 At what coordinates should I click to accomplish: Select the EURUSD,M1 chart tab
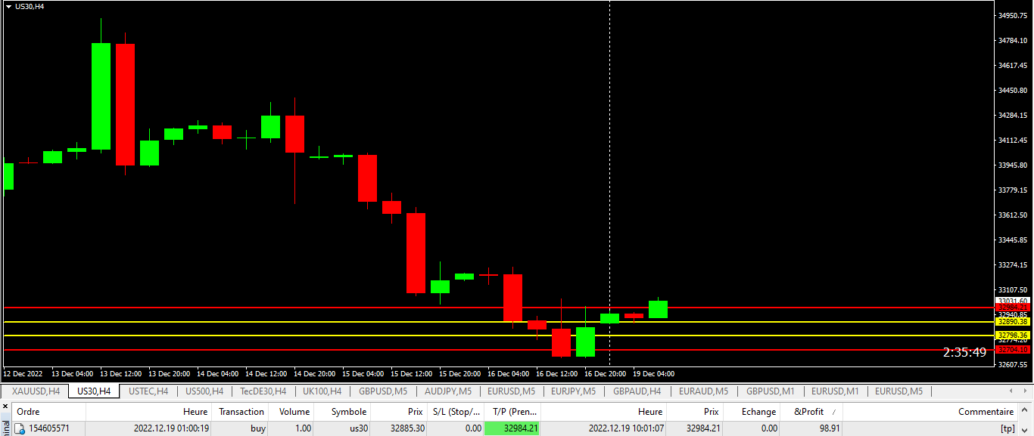click(835, 391)
